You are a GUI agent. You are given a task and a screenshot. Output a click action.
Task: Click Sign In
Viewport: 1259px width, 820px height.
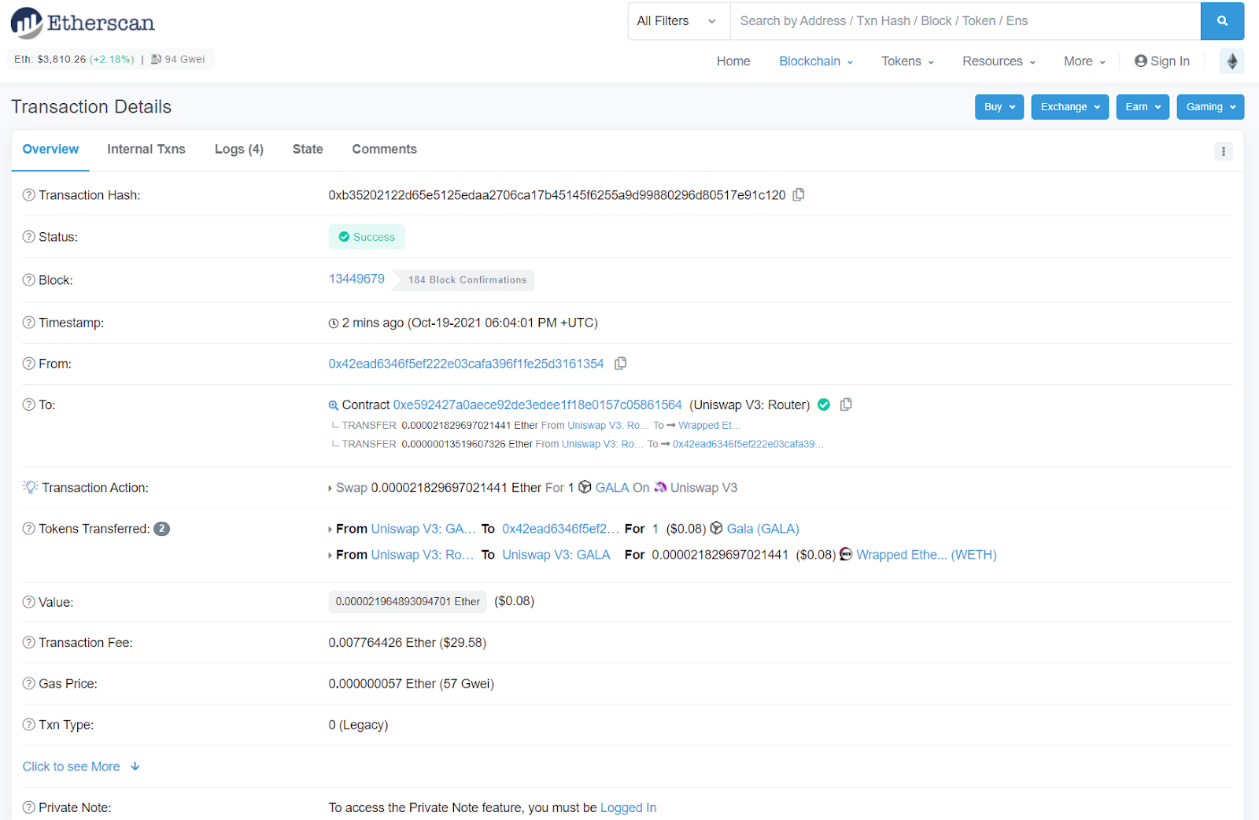coord(1162,61)
